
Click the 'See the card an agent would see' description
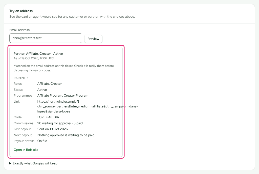pyautogui.click(x=72, y=17)
